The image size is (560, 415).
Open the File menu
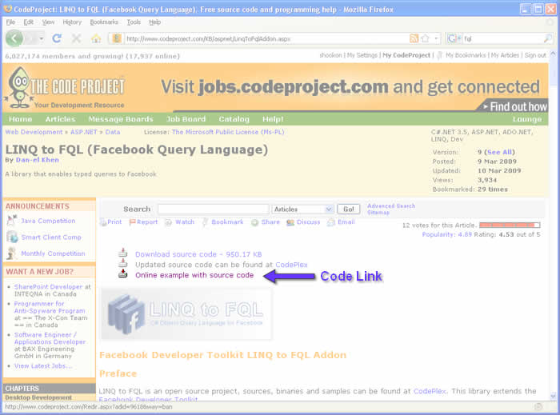pyautogui.click(x=10, y=22)
